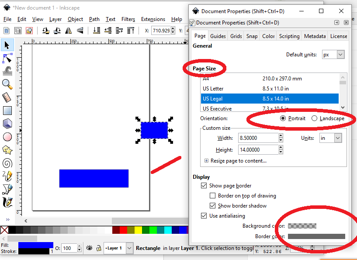The width and height of the screenshot is (357, 260).
Task: Select the Ellipse tool
Action: pos(7,137)
